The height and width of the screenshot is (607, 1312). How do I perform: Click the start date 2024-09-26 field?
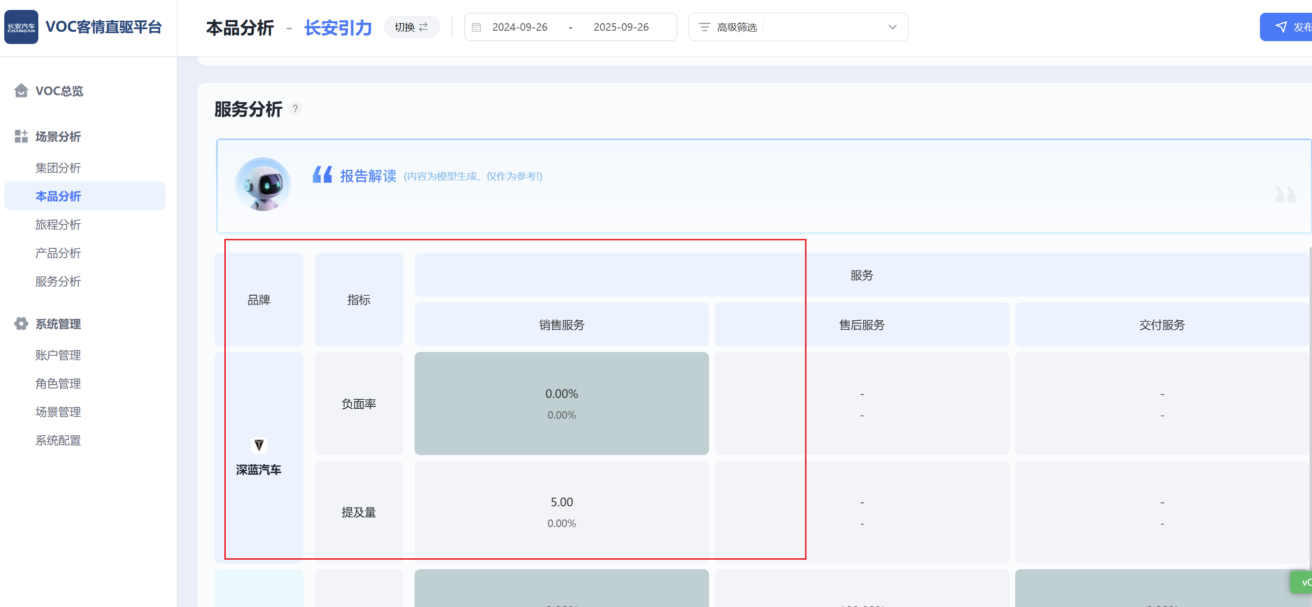(520, 27)
